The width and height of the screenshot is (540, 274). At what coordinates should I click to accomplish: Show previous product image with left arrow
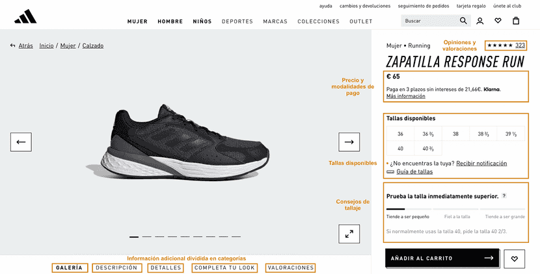pos(21,142)
